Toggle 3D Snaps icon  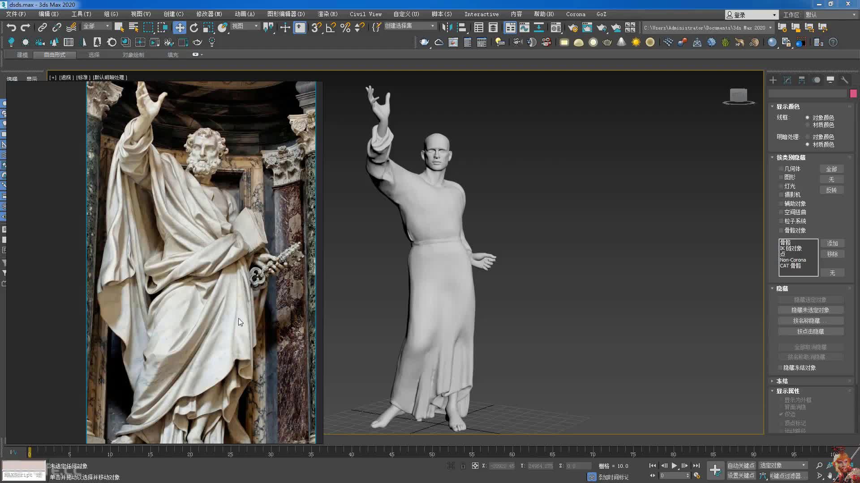[x=316, y=28]
